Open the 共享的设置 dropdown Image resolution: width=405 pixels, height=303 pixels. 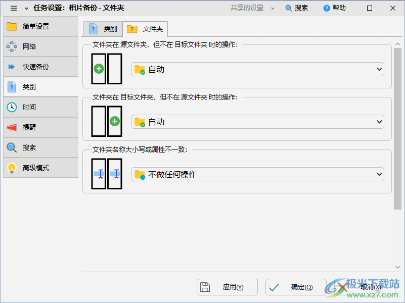click(x=252, y=8)
